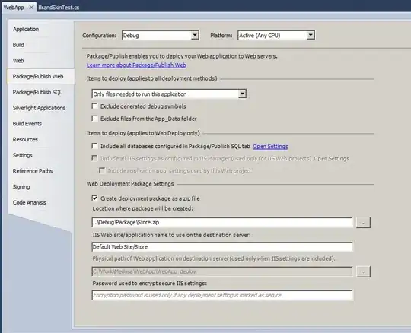
Task: Enable Exclude files from App_Data folder
Action: click(94, 119)
